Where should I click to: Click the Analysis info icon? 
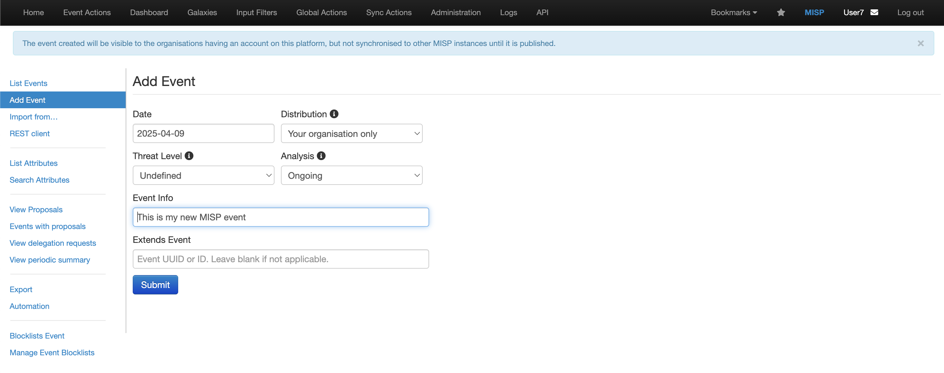tap(322, 156)
